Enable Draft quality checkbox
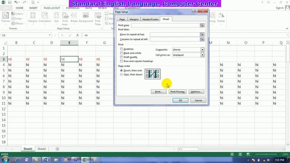 coord(121,57)
